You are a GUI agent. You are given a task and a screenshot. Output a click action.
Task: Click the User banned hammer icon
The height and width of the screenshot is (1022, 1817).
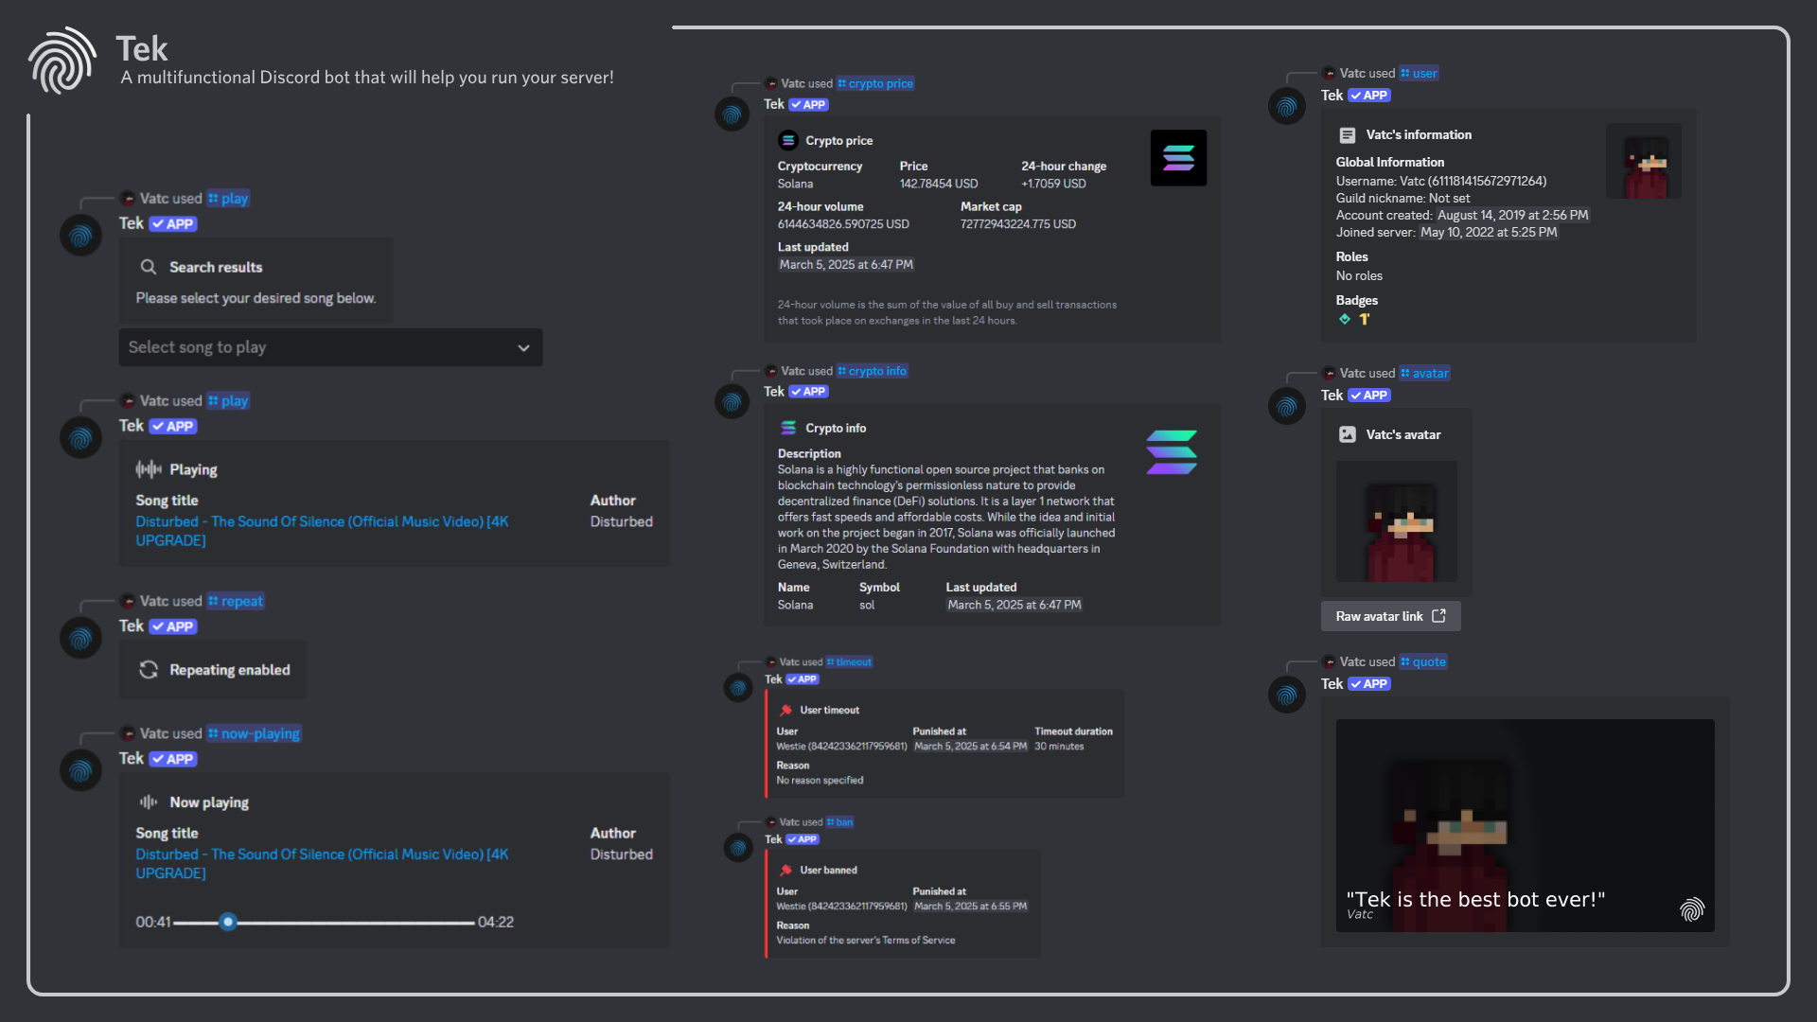point(786,870)
